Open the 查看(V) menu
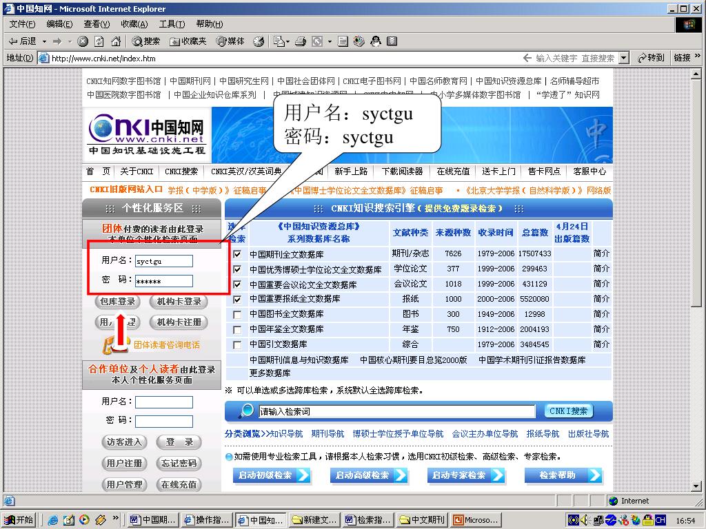The height and width of the screenshot is (529, 706). [x=97, y=24]
